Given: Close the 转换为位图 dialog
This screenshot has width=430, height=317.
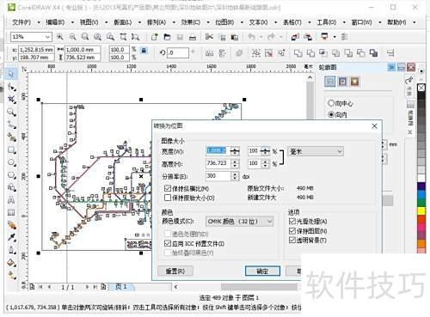Looking at the screenshot, I should click(x=374, y=126).
